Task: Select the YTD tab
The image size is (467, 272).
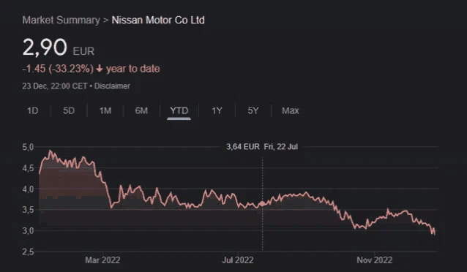Action: click(x=179, y=110)
